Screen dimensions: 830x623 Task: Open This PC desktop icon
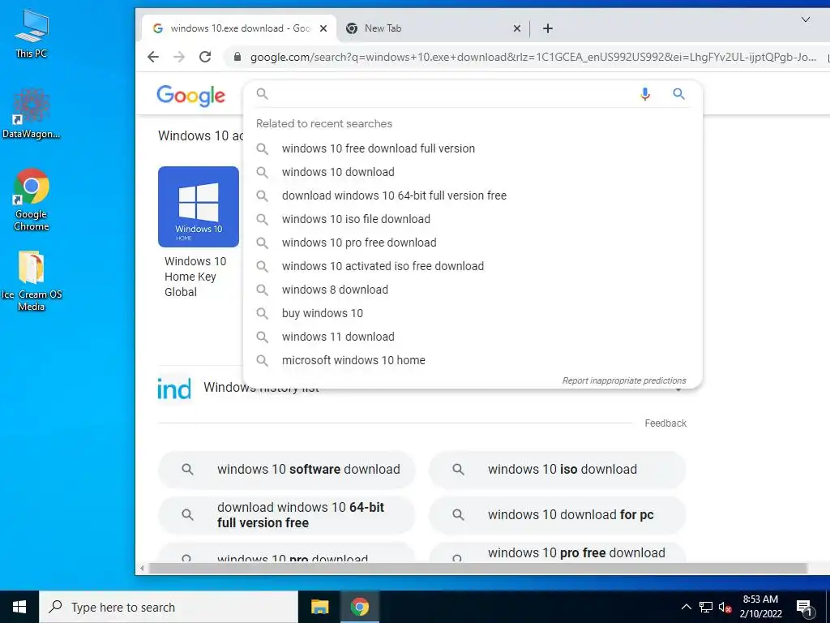pos(32,32)
